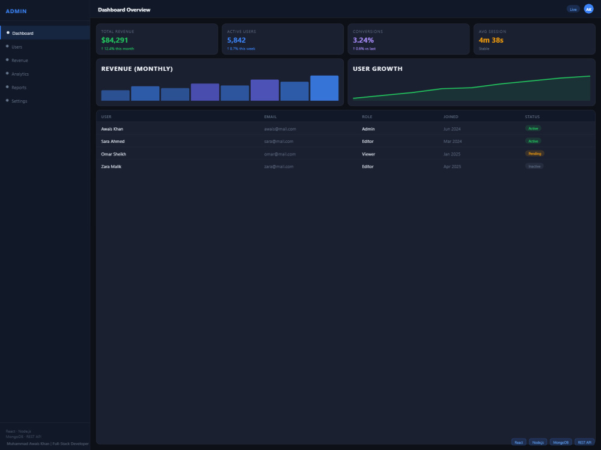This screenshot has width=601, height=450.
Task: Click the Inactive status badge
Action: coord(534,166)
